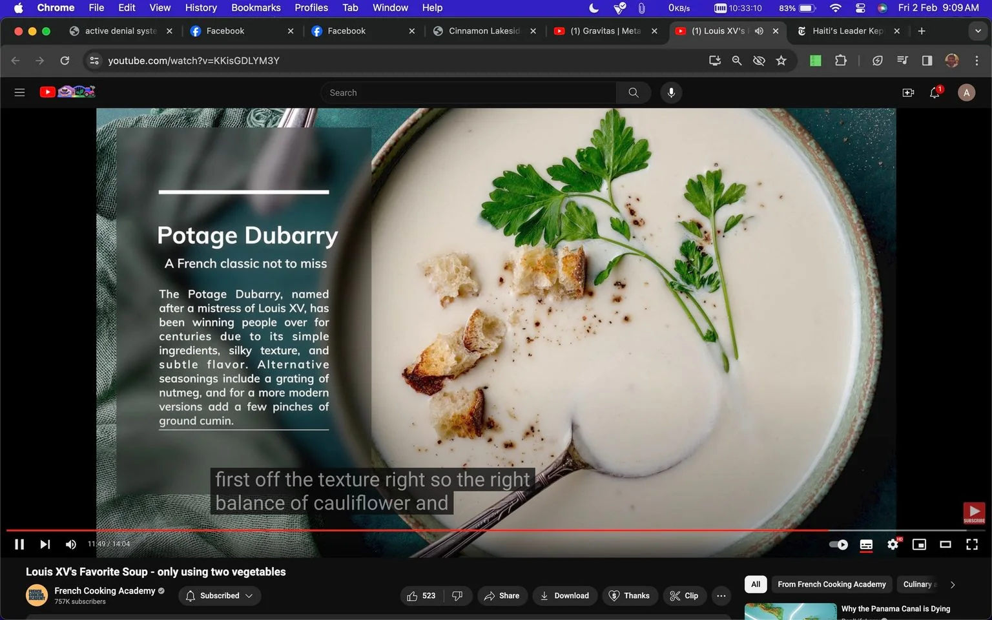Open Chrome tab search dropdown
992x620 pixels.
pyautogui.click(x=978, y=31)
